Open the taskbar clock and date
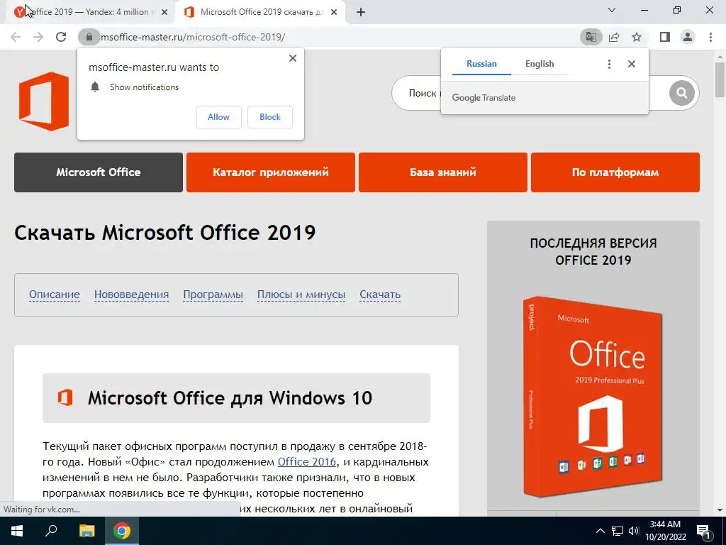Viewport: 726px width, 545px height. tap(665, 531)
